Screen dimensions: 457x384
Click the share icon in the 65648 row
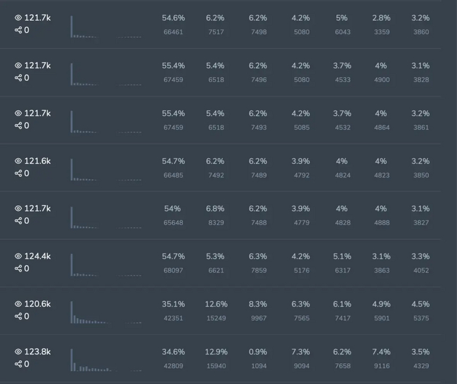tap(18, 221)
